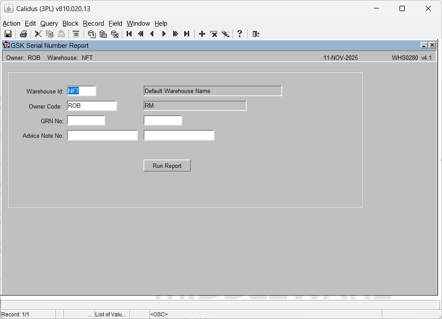The height and width of the screenshot is (319, 442).
Task: Click the Save icon in the toolbar
Action: 8,34
